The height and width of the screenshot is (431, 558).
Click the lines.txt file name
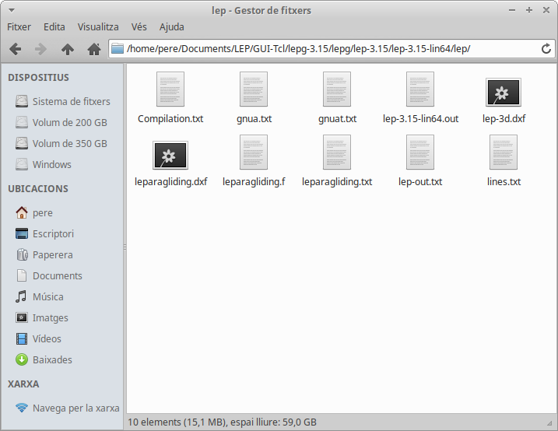(x=504, y=182)
